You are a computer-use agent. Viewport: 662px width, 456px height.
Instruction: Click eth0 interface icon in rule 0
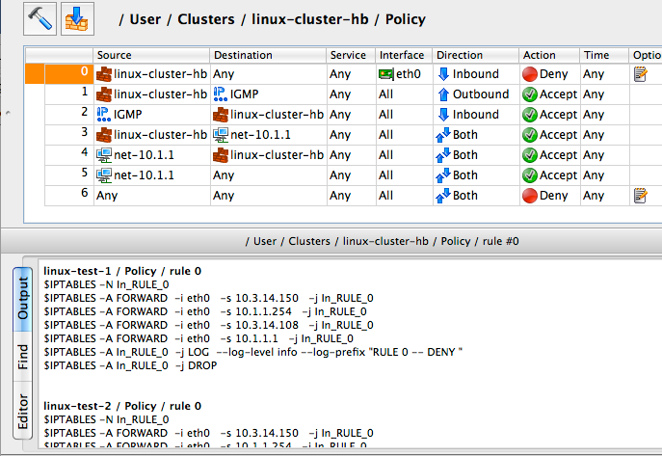pos(385,74)
